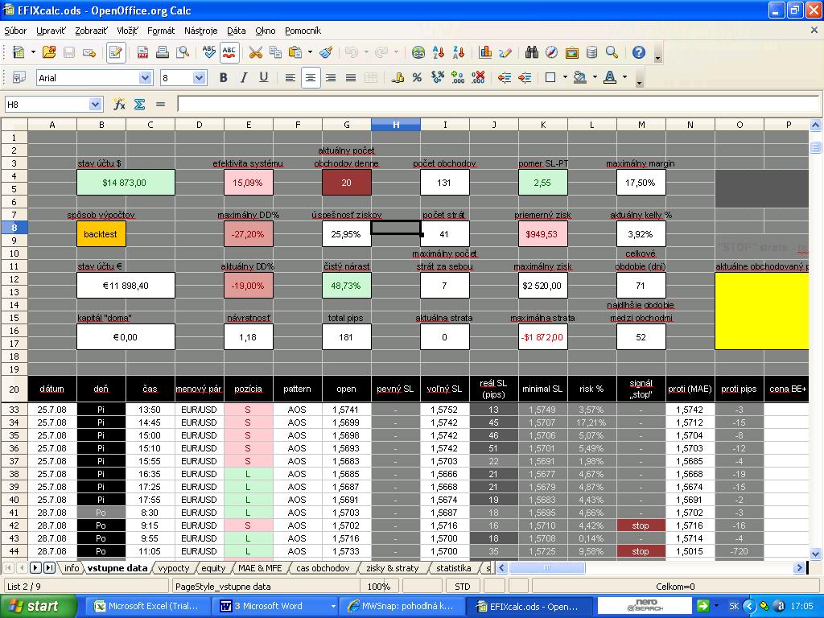Export directly as PDF icon
The image size is (824, 618).
tap(142, 52)
